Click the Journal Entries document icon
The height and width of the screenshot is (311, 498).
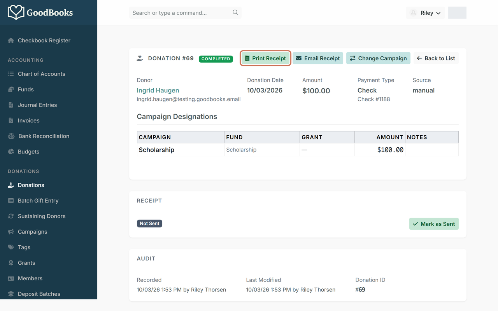tap(11, 105)
